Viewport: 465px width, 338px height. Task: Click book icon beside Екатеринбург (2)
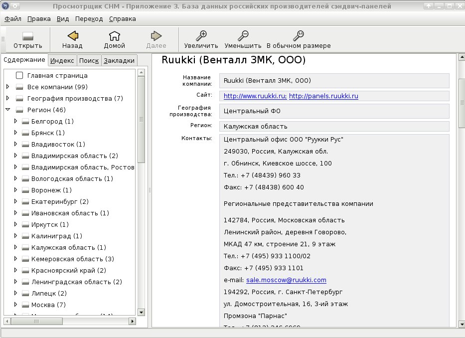25,202
